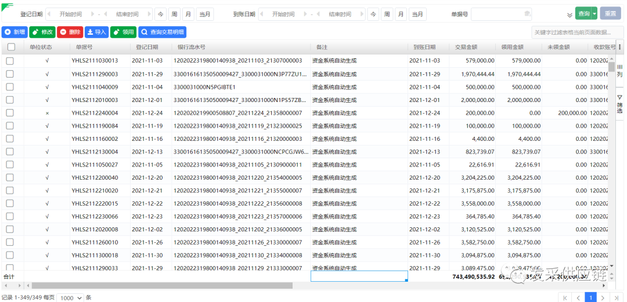Click 单据号 cell YHLS2112200040
Screen dimensions: 627x302
coord(95,178)
